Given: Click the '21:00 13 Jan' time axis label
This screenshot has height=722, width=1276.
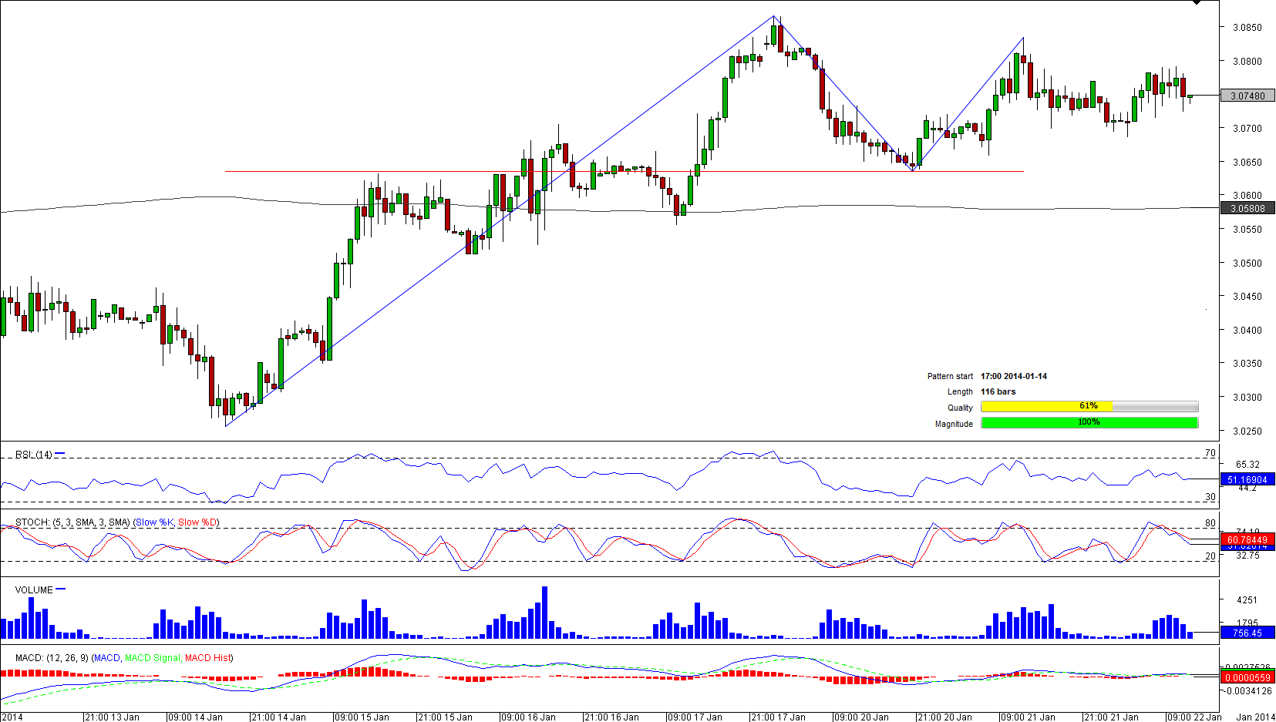Looking at the screenshot, I should [111, 717].
